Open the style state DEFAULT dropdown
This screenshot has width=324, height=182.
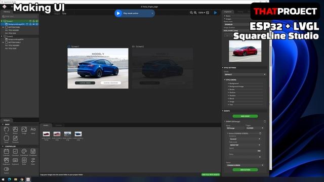(x=245, y=74)
